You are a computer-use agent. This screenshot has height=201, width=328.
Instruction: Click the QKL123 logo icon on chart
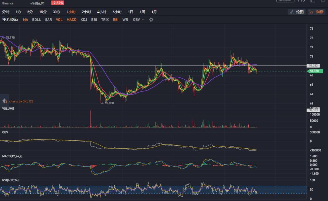click(x=4, y=101)
